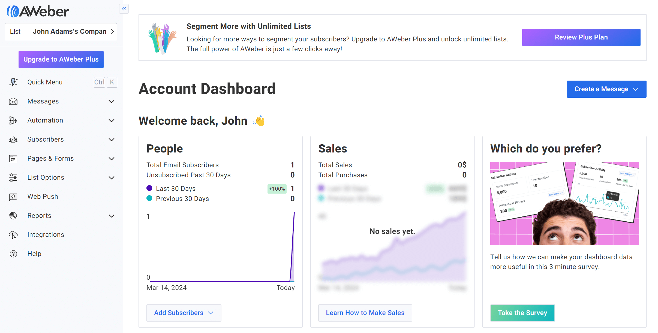Image resolution: width=658 pixels, height=333 pixels.
Task: Expand the Reports section chevron
Action: [111, 216]
